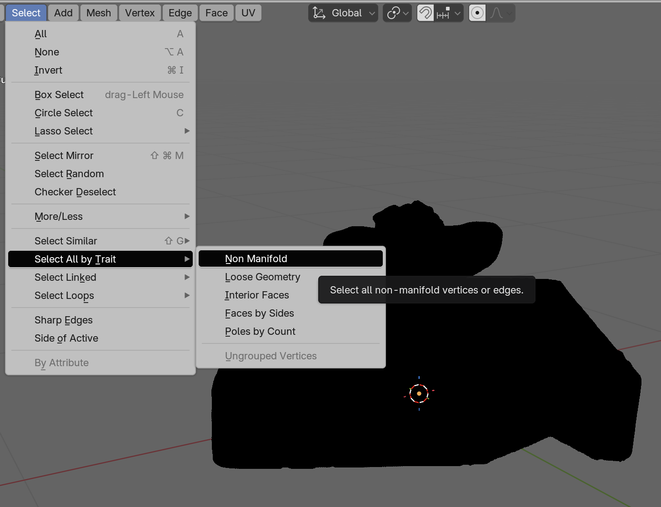661x507 pixels.
Task: Click Select Random
Action: [69, 174]
